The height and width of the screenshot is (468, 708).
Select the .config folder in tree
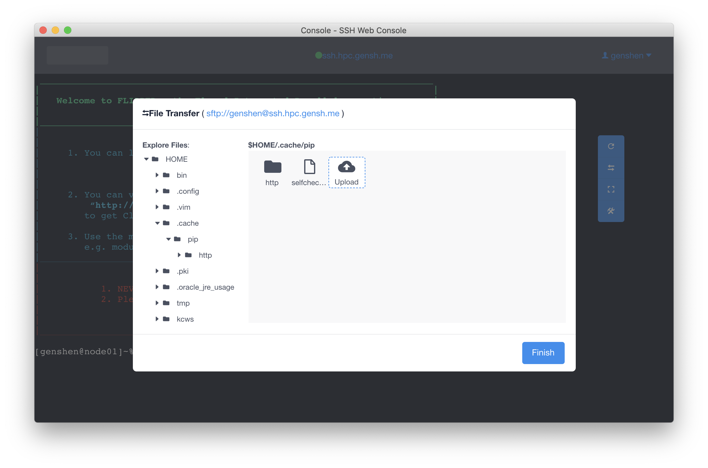[188, 191]
